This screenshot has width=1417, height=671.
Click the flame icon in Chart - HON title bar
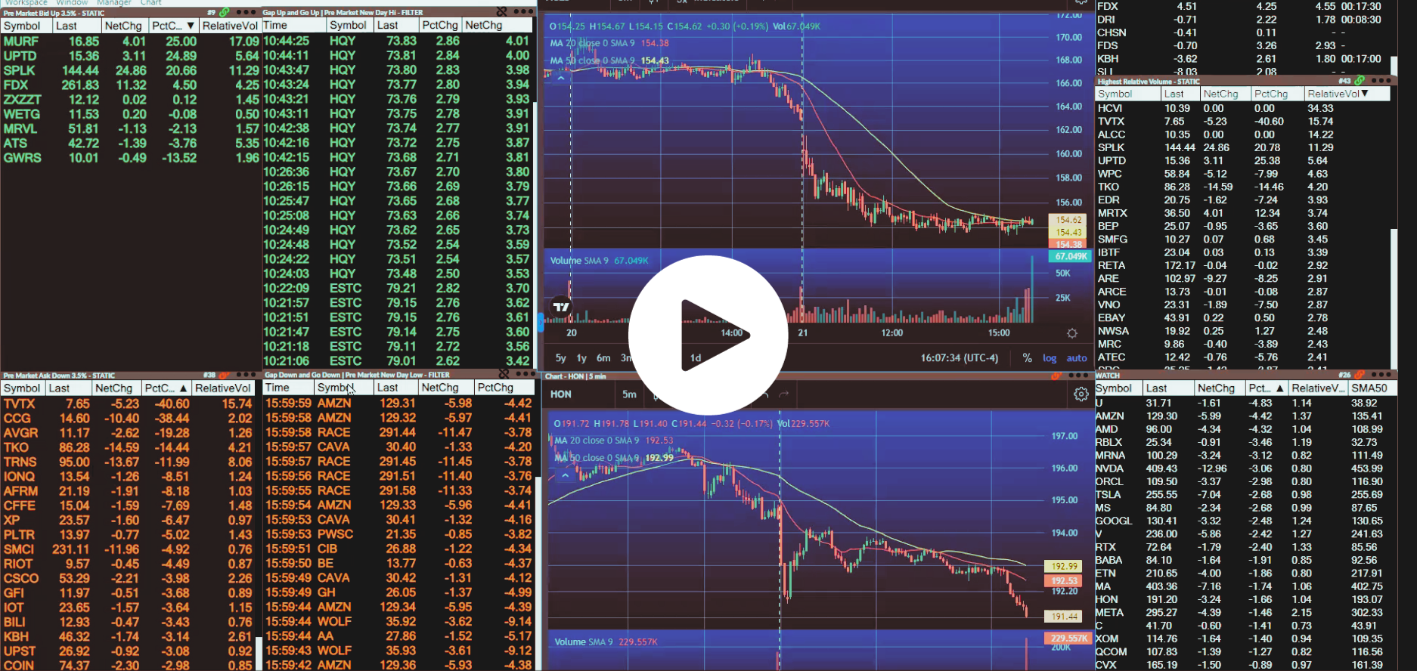(x=1056, y=376)
